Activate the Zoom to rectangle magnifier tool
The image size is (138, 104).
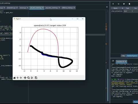click(28, 78)
